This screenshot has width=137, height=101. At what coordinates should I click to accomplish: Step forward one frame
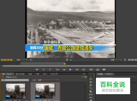click(77, 70)
